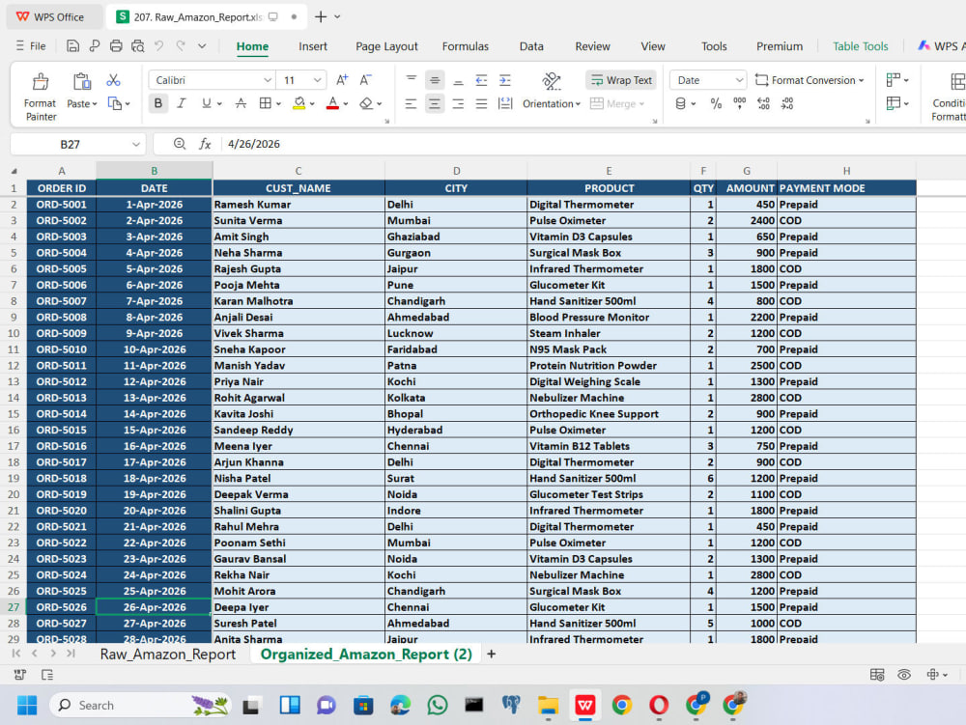The image size is (966, 725).
Task: Click the Format Painter brush icon
Action: click(x=41, y=81)
